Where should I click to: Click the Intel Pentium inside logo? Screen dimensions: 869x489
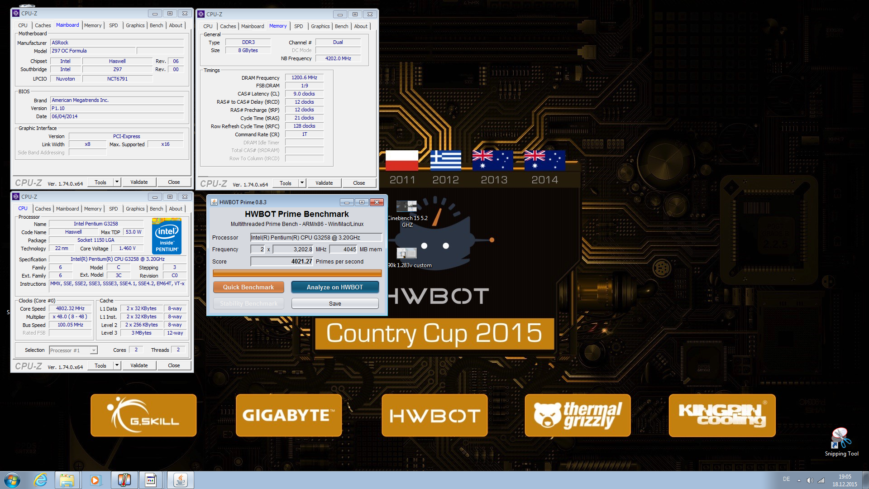(x=167, y=236)
